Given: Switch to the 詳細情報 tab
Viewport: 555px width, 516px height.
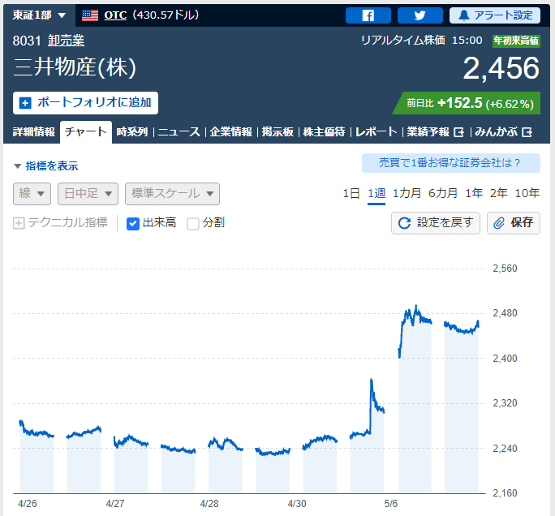Looking at the screenshot, I should click(33, 131).
